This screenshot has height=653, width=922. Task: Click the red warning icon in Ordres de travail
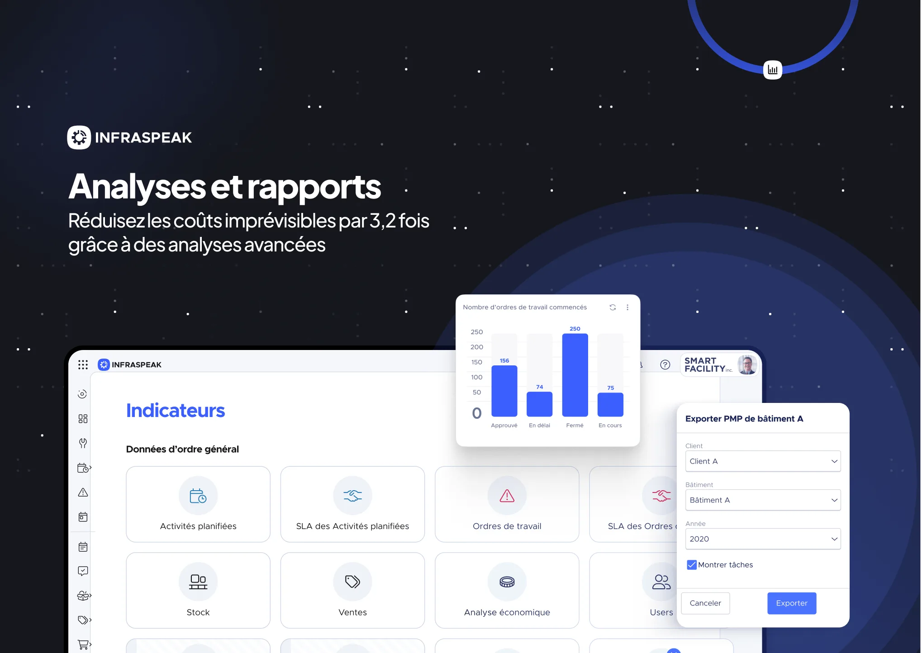(x=507, y=496)
